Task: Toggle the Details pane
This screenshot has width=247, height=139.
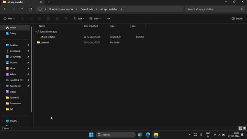Action: click(237, 19)
